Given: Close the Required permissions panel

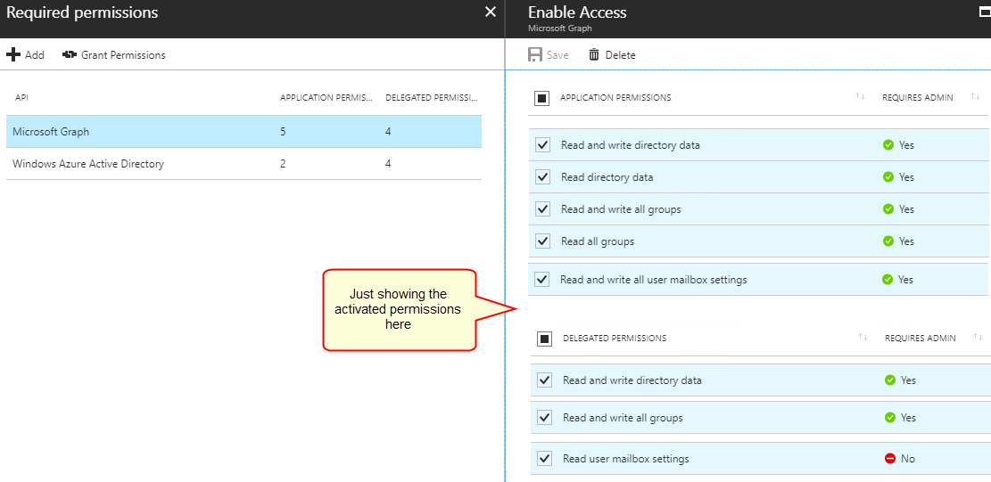Looking at the screenshot, I should [x=490, y=12].
